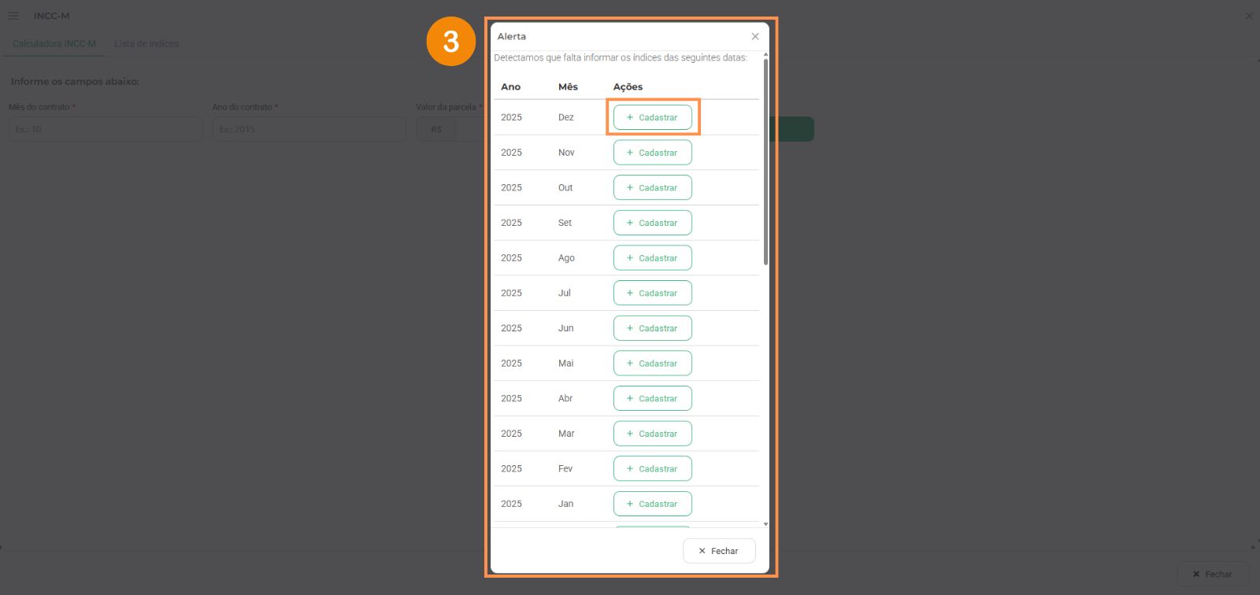The image size is (1260, 595).
Task: Register the index for Jun 2025
Action: 652,328
